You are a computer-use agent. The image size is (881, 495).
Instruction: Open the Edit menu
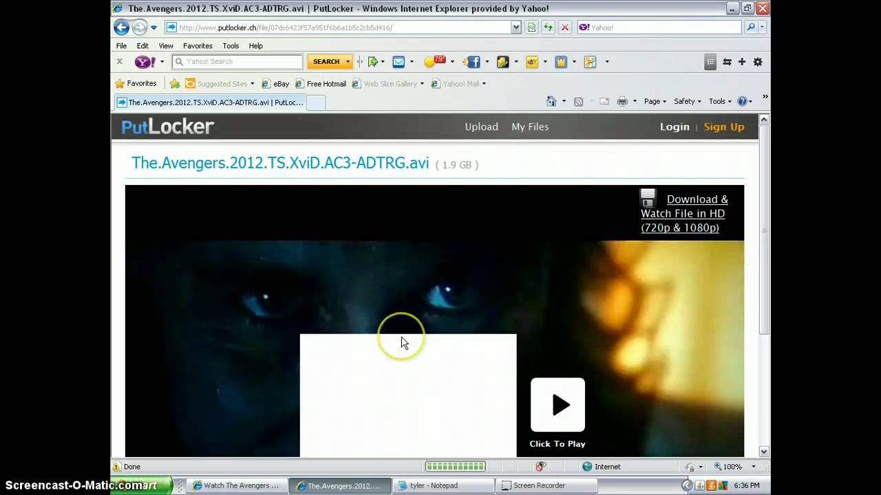coord(142,45)
